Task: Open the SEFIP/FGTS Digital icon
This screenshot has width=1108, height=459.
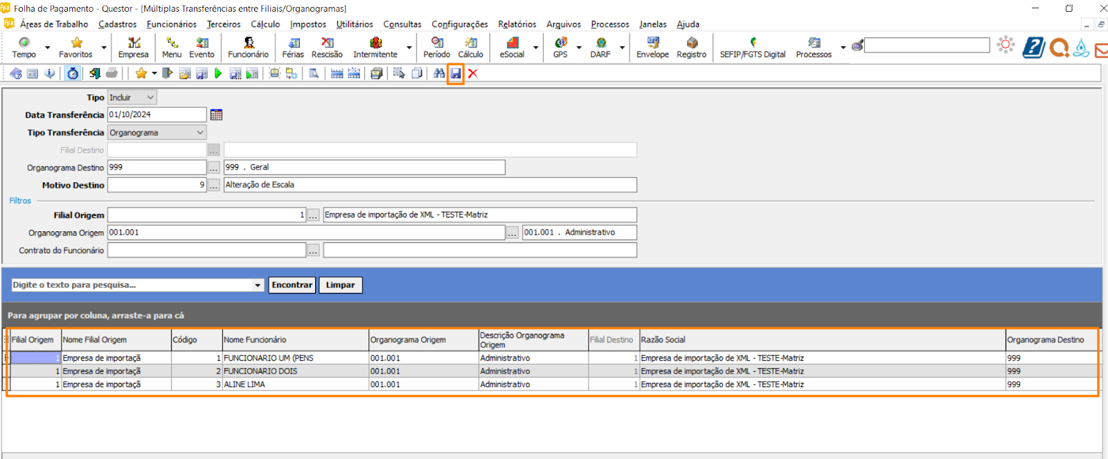Action: pos(753,47)
